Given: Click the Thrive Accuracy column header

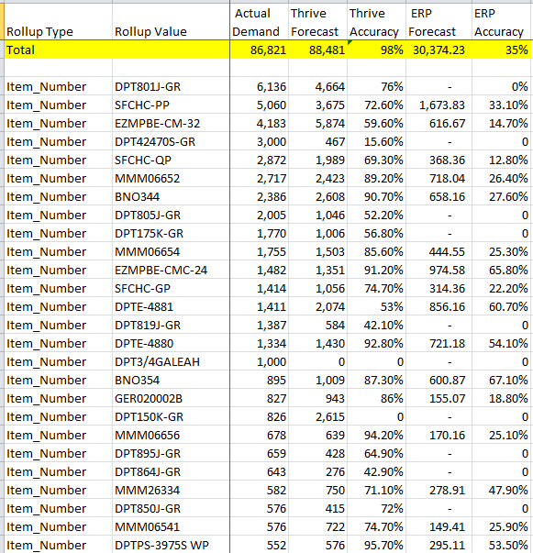Looking at the screenshot, I should pos(376,22).
